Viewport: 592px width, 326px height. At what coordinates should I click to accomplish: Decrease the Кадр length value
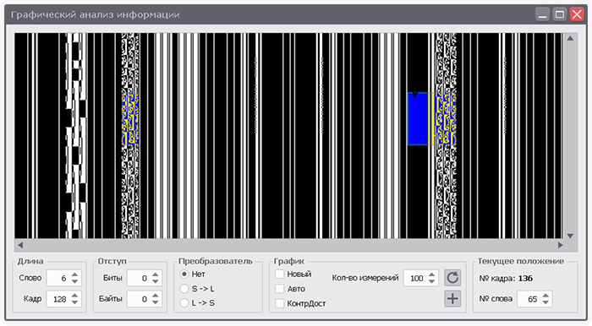click(74, 302)
